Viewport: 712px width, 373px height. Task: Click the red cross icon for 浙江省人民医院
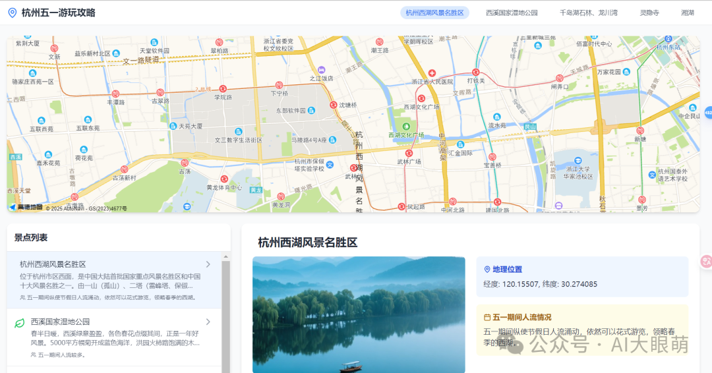coord(432,73)
